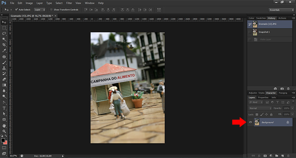The image size is (296, 158).
Task: Select the Eyedropper tool
Action: (x=4, y=51)
